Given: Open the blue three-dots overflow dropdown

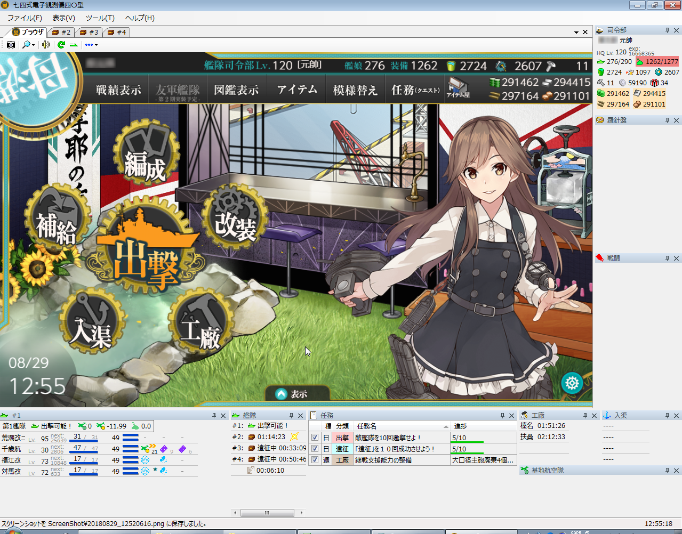Looking at the screenshot, I should point(91,45).
